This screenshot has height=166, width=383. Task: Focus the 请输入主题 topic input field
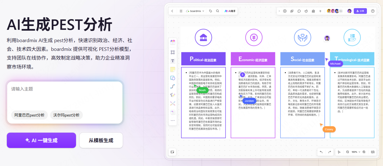65,95
